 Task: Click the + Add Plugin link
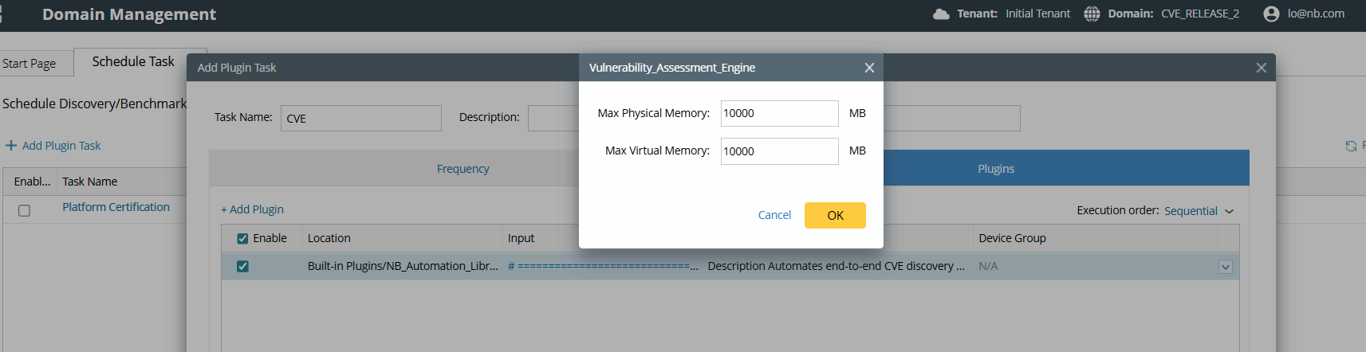[x=252, y=209]
